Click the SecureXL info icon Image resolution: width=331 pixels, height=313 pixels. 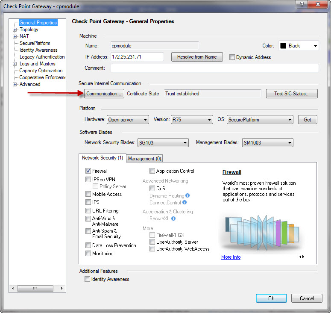pos(173,219)
